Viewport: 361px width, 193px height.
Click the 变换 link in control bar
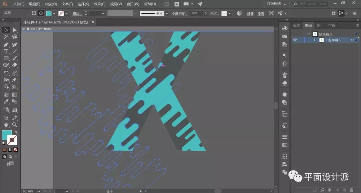[261, 14]
